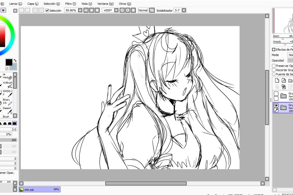This screenshot has width=293, height=195.
Task: Click the undo arrow in the toolbar
Action: [21, 10]
